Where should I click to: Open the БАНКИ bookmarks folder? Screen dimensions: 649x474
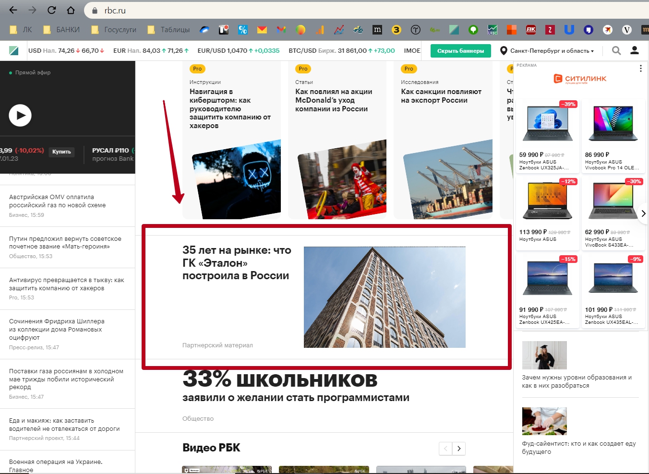61,30
